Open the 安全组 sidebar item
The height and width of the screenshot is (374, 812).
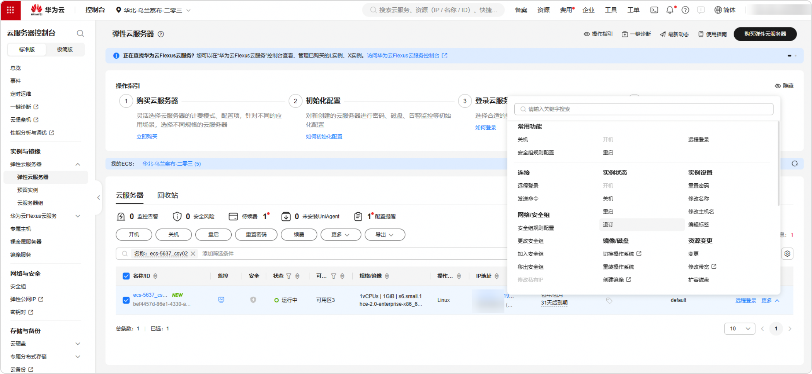coord(18,286)
